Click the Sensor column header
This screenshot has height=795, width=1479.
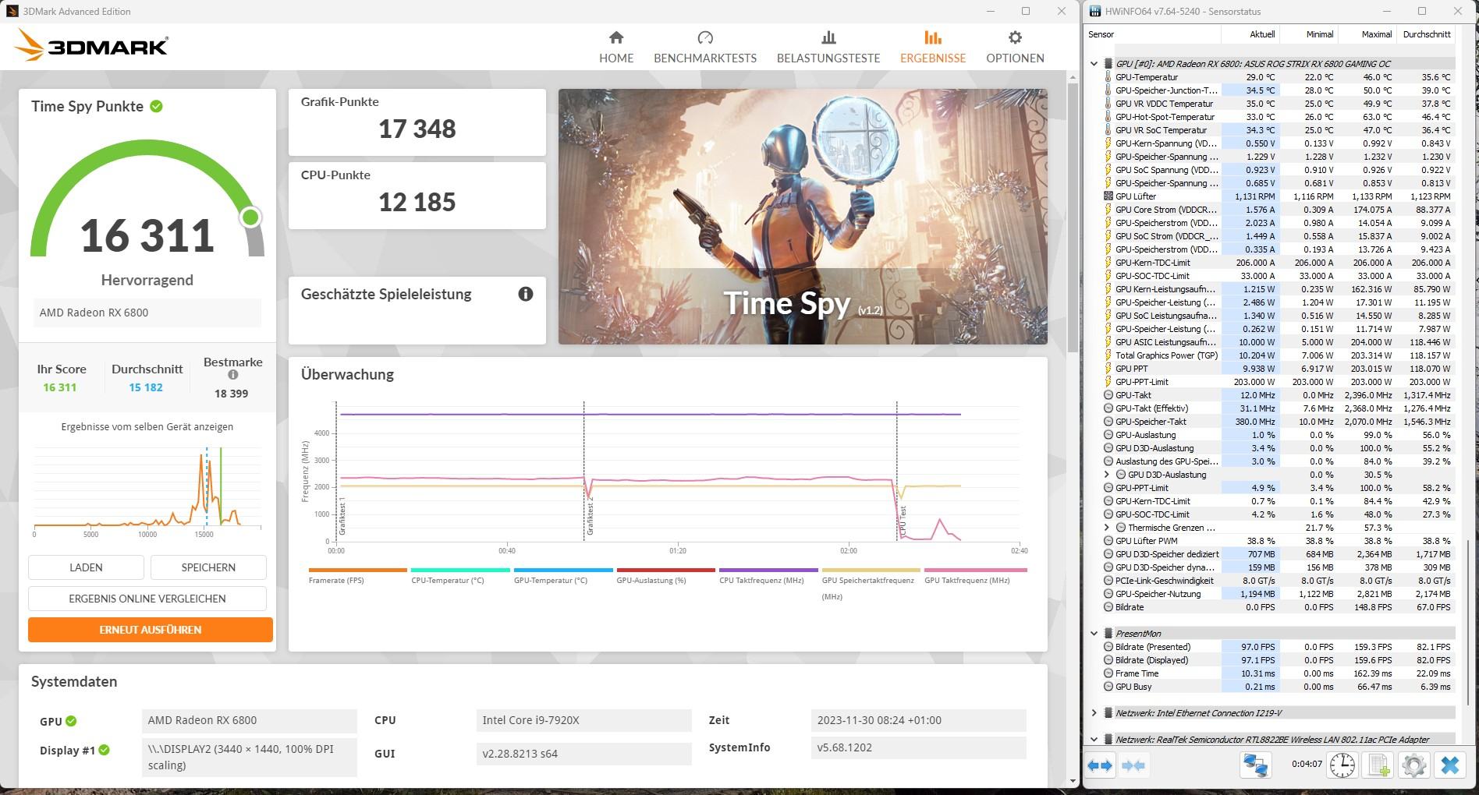click(x=1153, y=34)
